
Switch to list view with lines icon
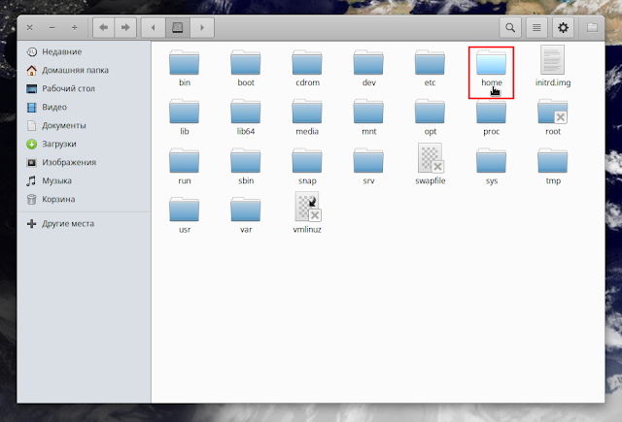coord(536,28)
